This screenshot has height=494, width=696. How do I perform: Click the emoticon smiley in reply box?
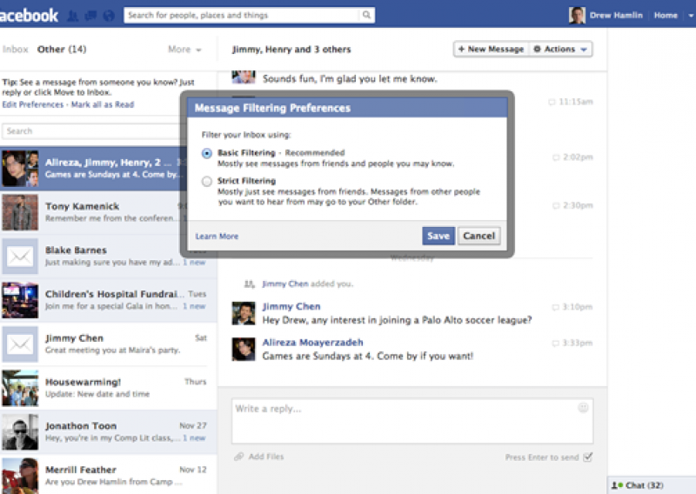(x=583, y=407)
